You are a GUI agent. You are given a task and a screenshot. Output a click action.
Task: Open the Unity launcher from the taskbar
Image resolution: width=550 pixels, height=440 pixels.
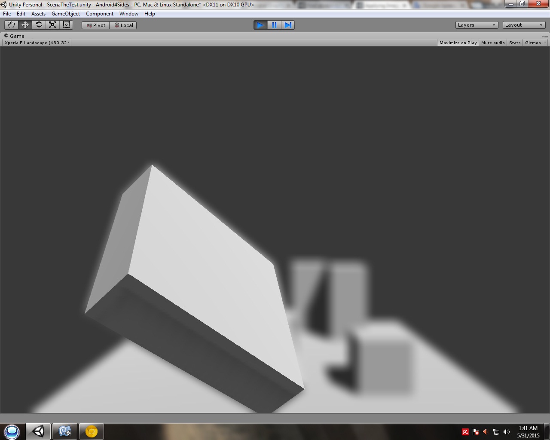point(38,431)
